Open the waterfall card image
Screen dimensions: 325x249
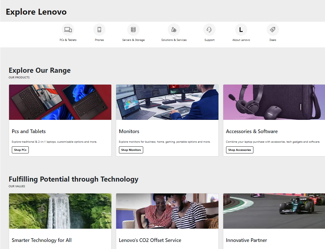(x=60, y=211)
